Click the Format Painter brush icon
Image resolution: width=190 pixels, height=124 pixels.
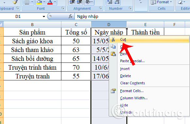point(15,2)
